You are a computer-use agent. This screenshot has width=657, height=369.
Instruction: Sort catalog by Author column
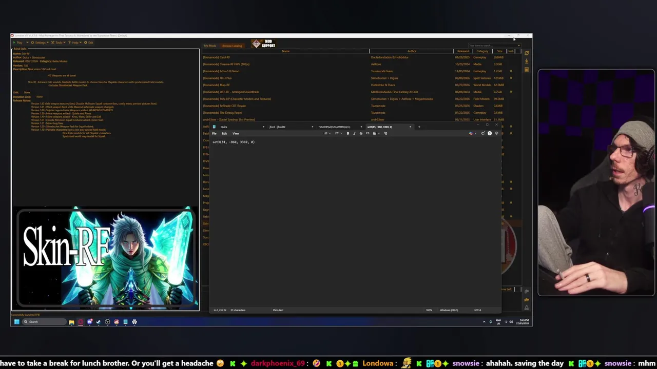(x=412, y=51)
